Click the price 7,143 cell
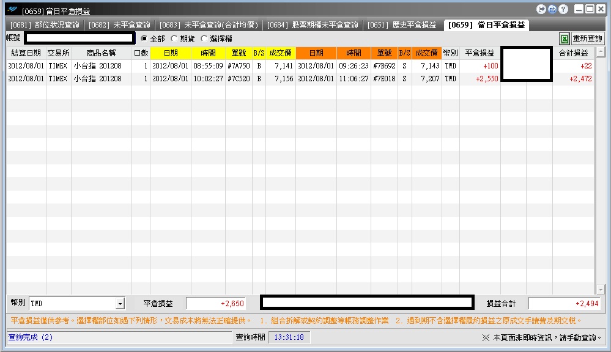Image resolution: width=611 pixels, height=352 pixels. pyautogui.click(x=427, y=66)
